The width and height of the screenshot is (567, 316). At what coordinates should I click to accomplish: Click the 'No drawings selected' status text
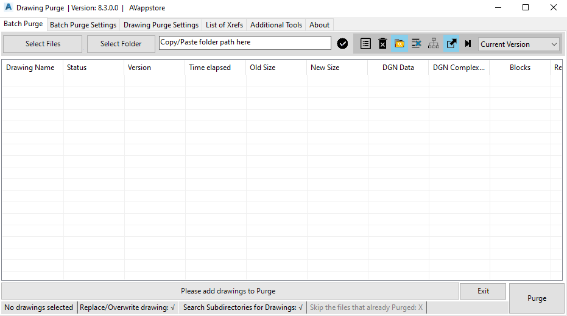pyautogui.click(x=39, y=307)
